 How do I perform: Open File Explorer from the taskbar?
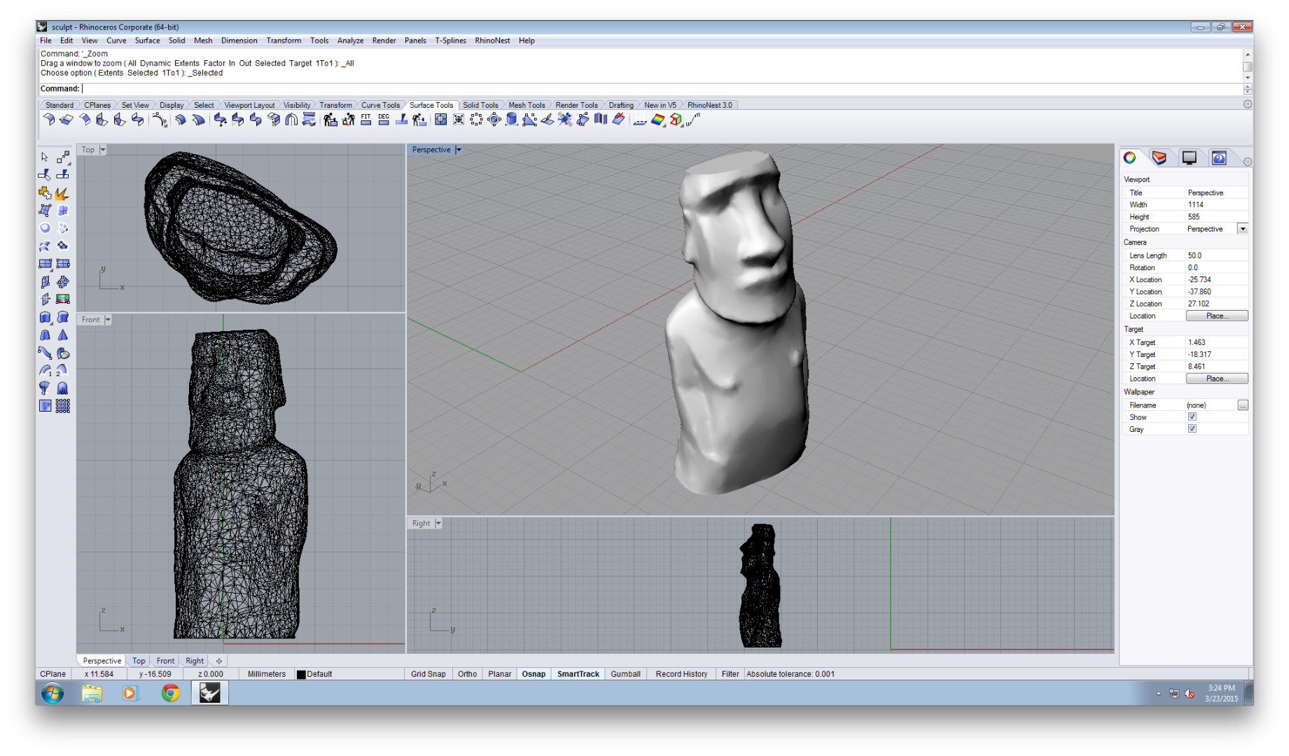[92, 693]
